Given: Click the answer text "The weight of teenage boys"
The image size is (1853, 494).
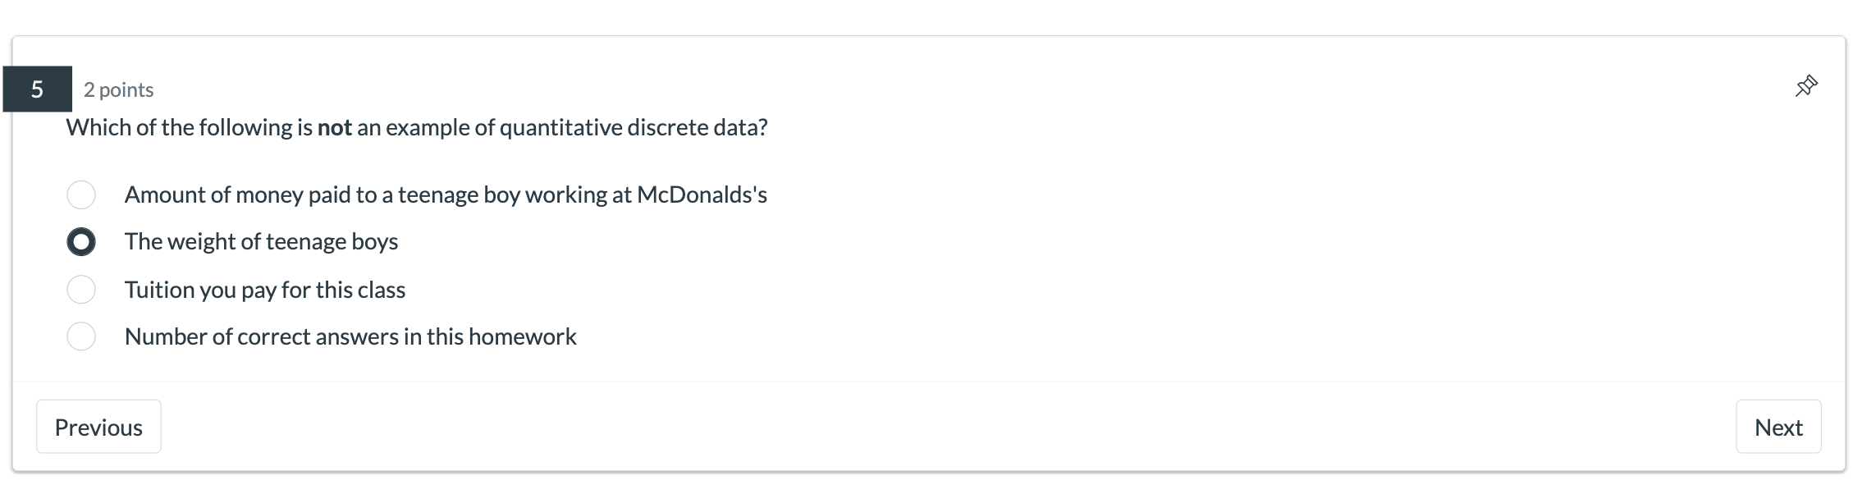Looking at the screenshot, I should point(261,241).
